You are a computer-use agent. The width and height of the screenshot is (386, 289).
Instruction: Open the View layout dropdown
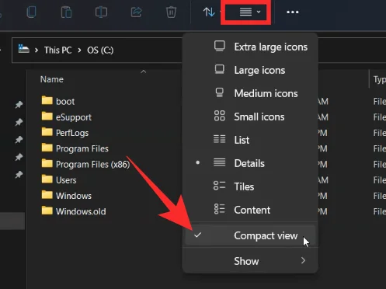click(246, 12)
